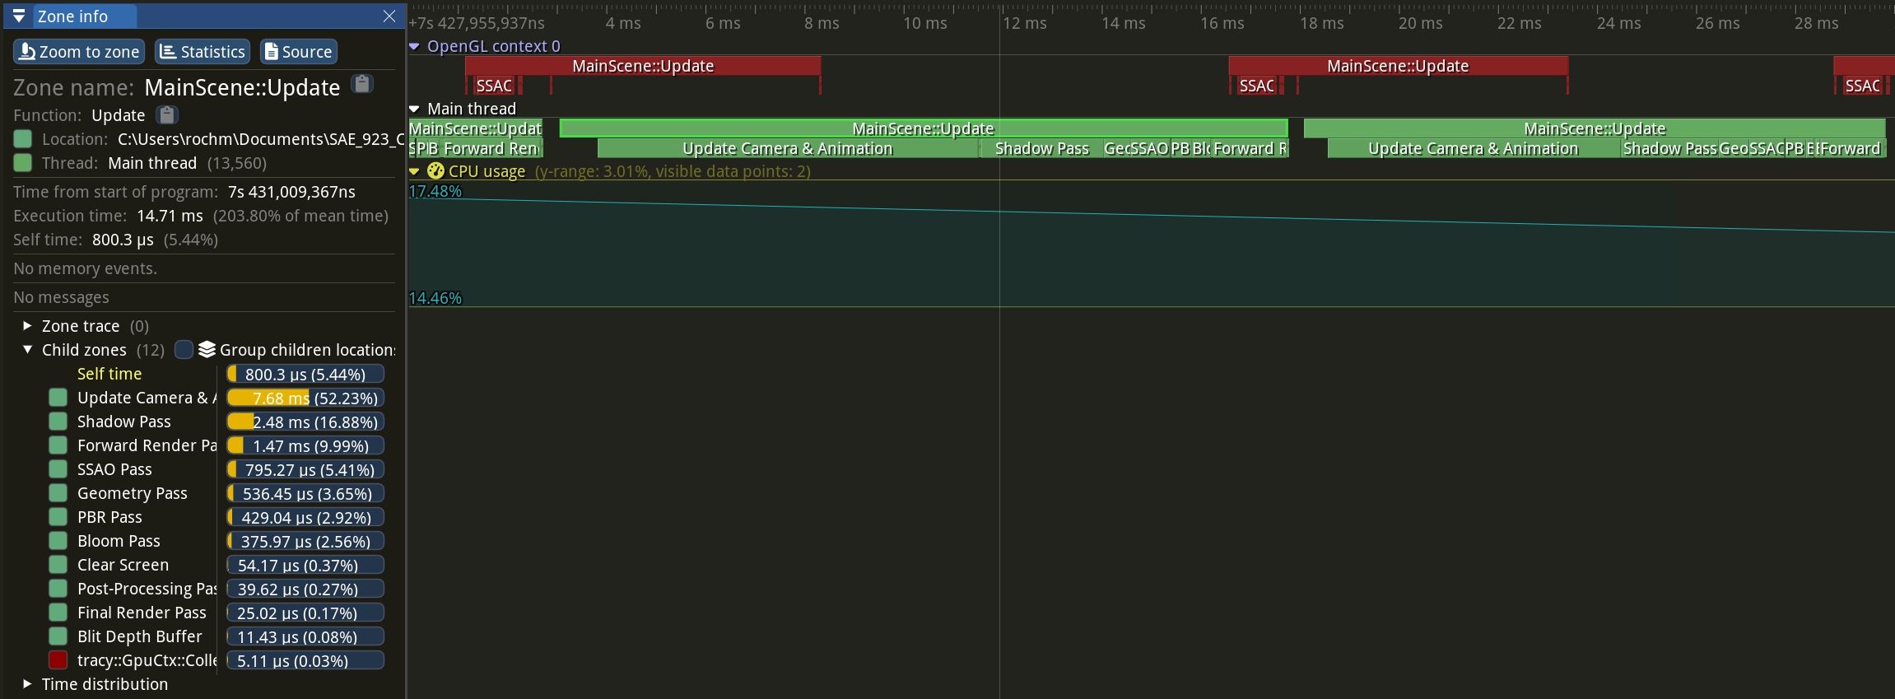This screenshot has width=1895, height=699.
Task: Open the Source view
Action: 298,52
